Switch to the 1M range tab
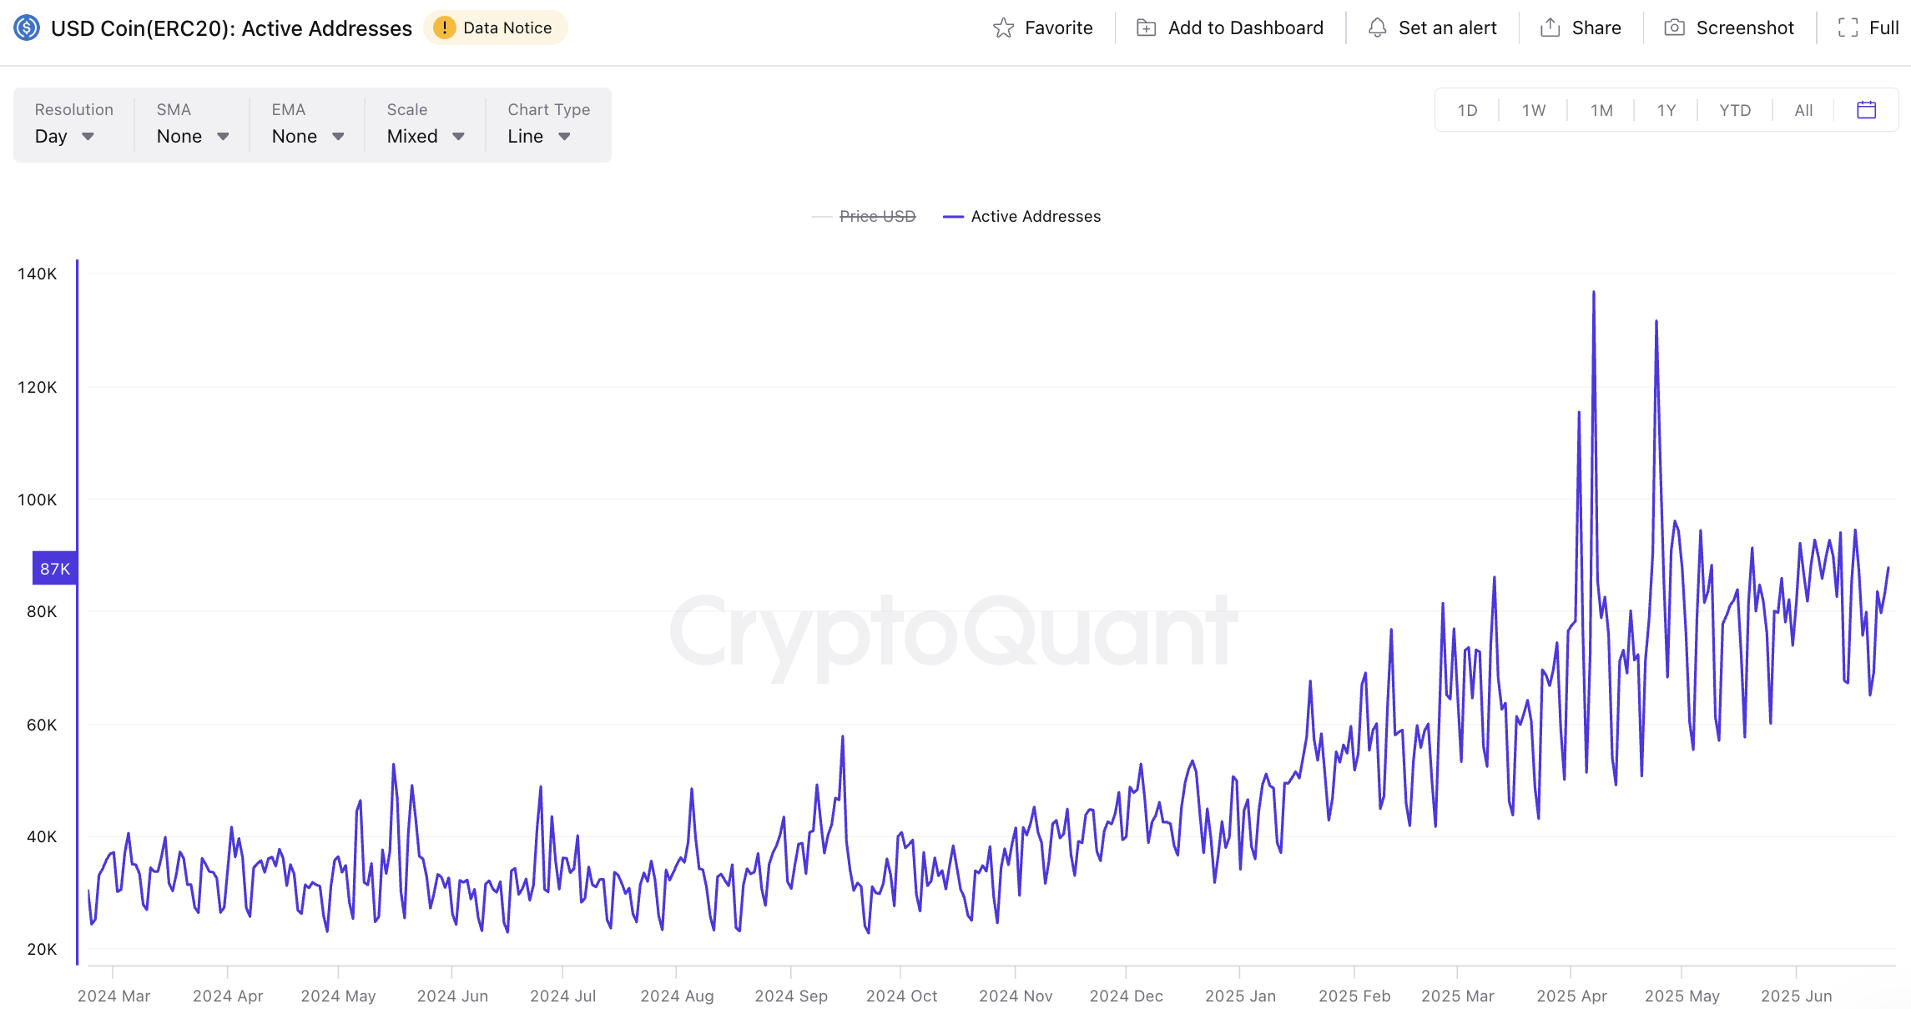 1601,110
